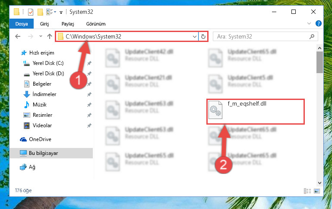
Task: Expand the ribbon with the chevron
Action: tap(309, 23)
